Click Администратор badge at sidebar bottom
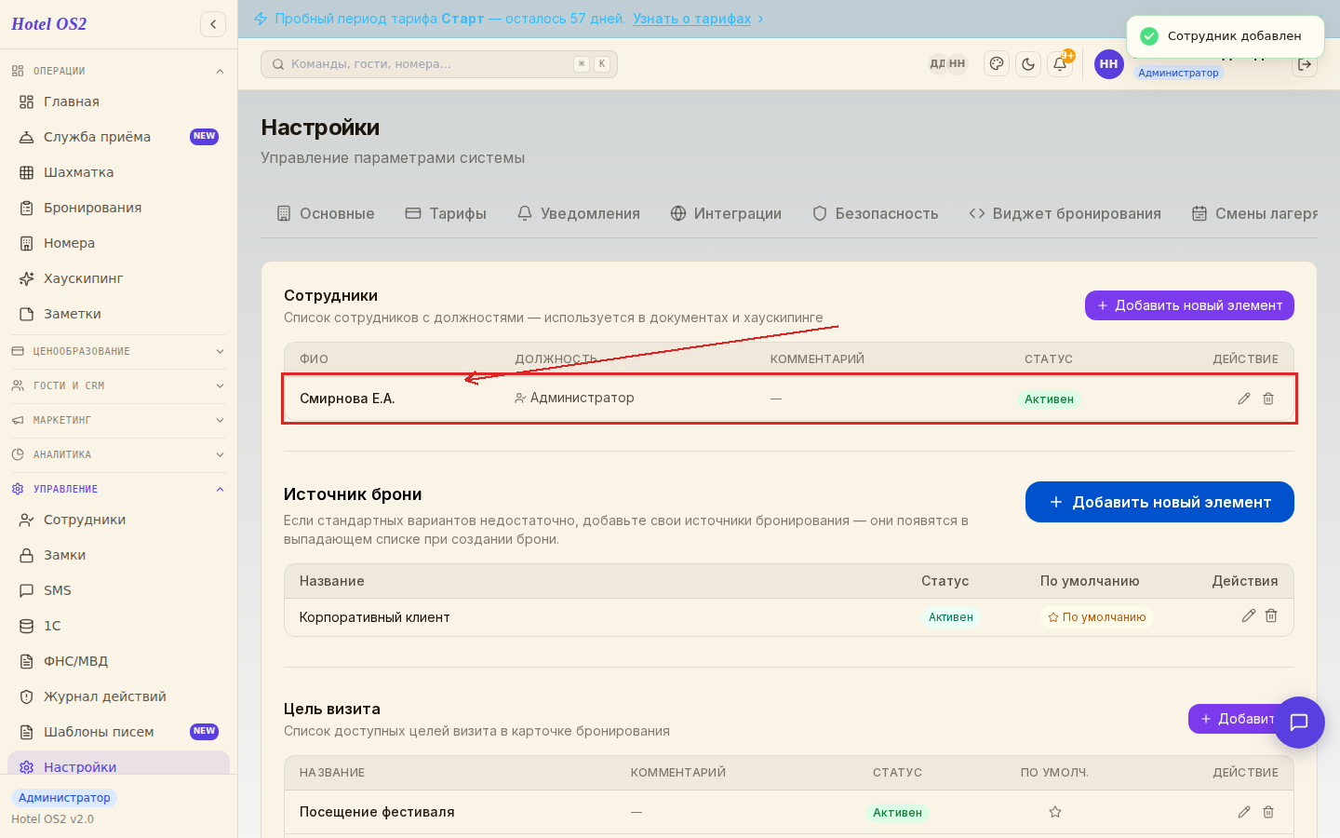This screenshot has height=838, width=1340. point(64,798)
